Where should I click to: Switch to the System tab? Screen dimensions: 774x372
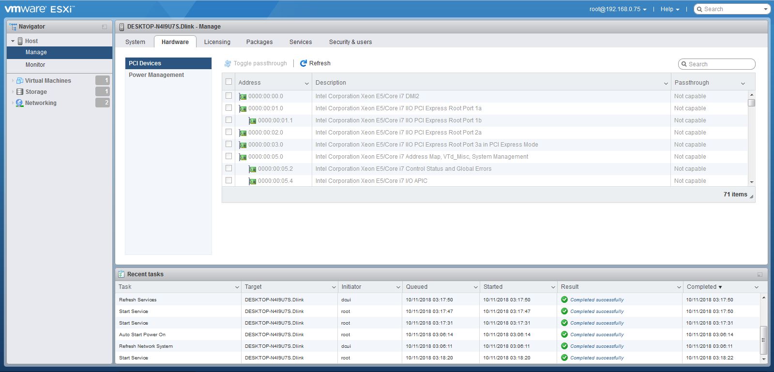click(135, 42)
